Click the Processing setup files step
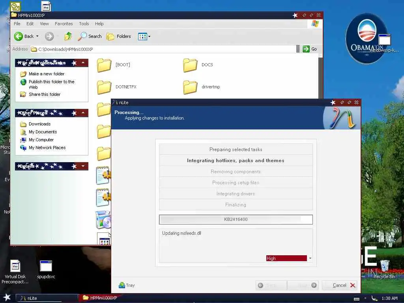 [x=236, y=183]
